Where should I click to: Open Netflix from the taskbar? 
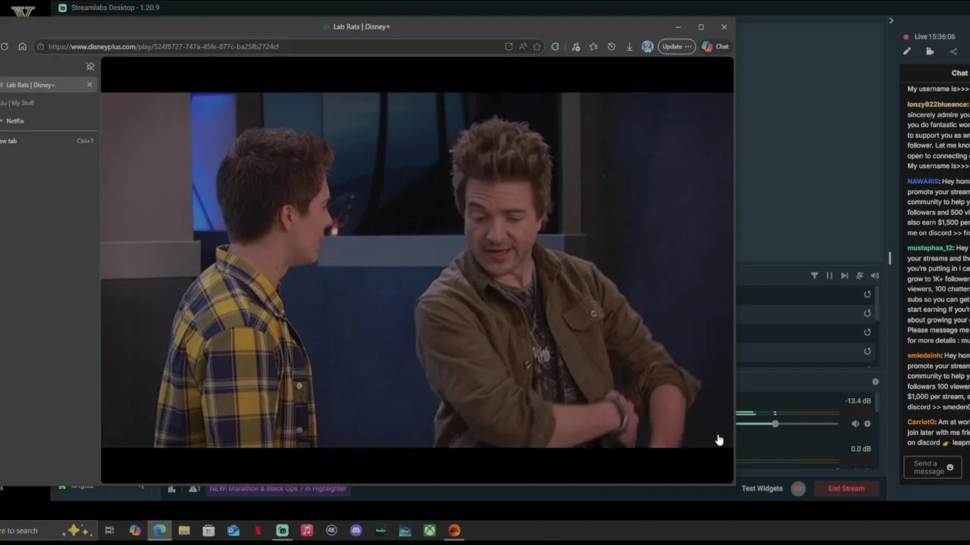[x=258, y=531]
